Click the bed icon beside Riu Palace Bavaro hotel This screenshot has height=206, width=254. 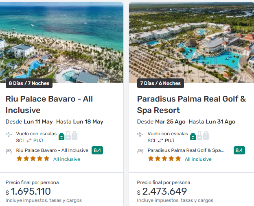click(9, 151)
